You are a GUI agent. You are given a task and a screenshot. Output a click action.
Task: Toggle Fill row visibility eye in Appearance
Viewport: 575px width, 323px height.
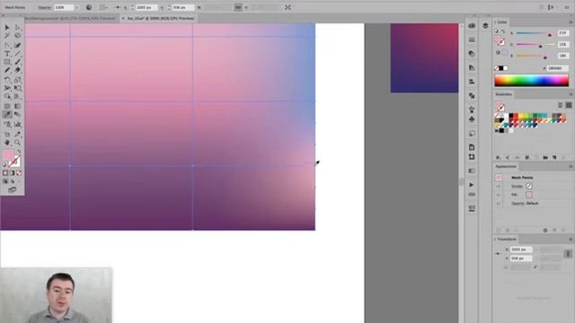499,195
